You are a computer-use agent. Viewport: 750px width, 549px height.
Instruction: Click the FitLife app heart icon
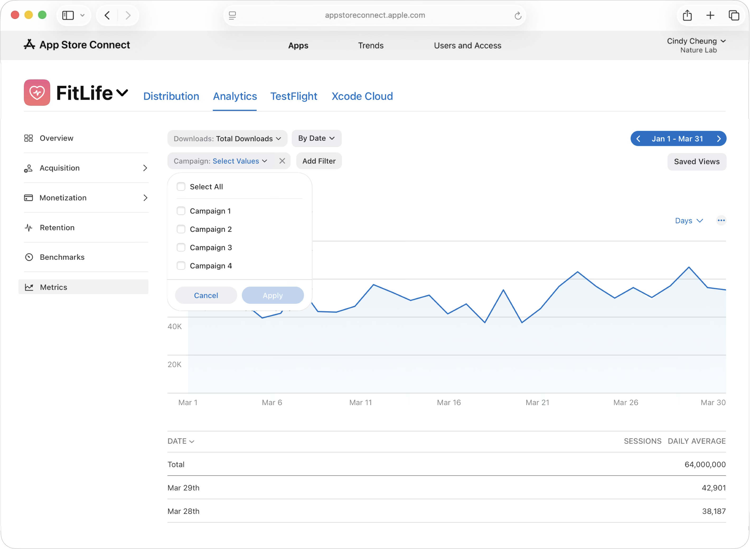pyautogui.click(x=37, y=92)
